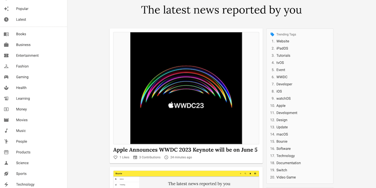The image size is (376, 188).
Task: Click the People figure icon
Action: pos(6,141)
